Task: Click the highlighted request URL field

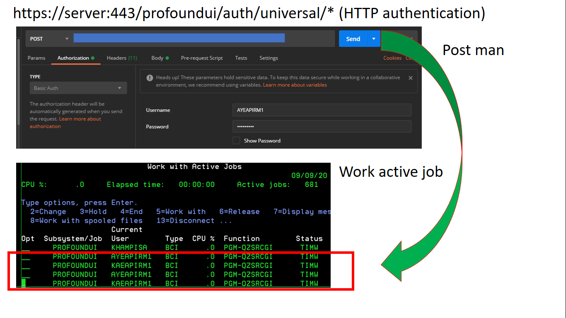Action: [179, 38]
